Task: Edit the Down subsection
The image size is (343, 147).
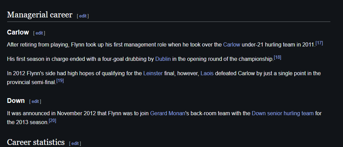Action: pyautogui.click(x=35, y=102)
